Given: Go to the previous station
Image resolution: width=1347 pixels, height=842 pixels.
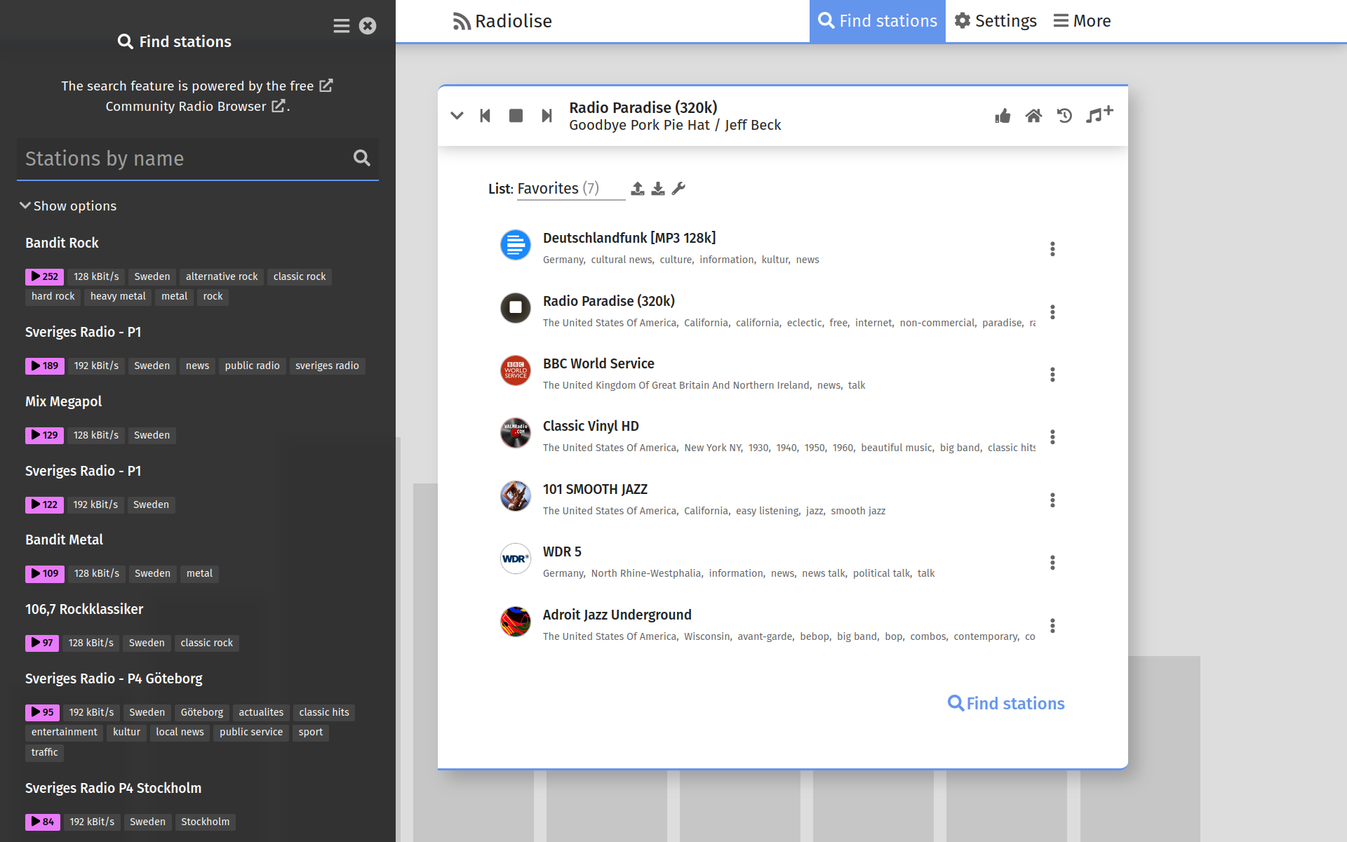Looking at the screenshot, I should click(x=485, y=116).
